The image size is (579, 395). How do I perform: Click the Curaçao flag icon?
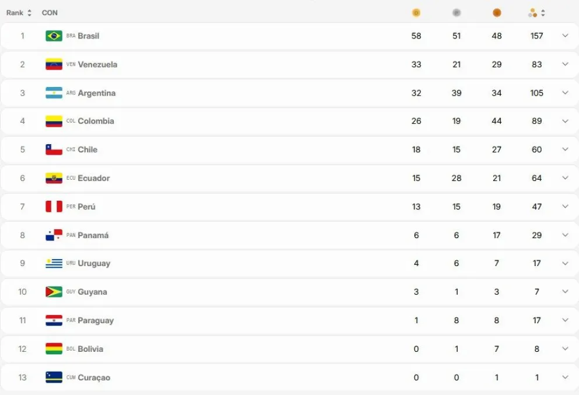54,377
